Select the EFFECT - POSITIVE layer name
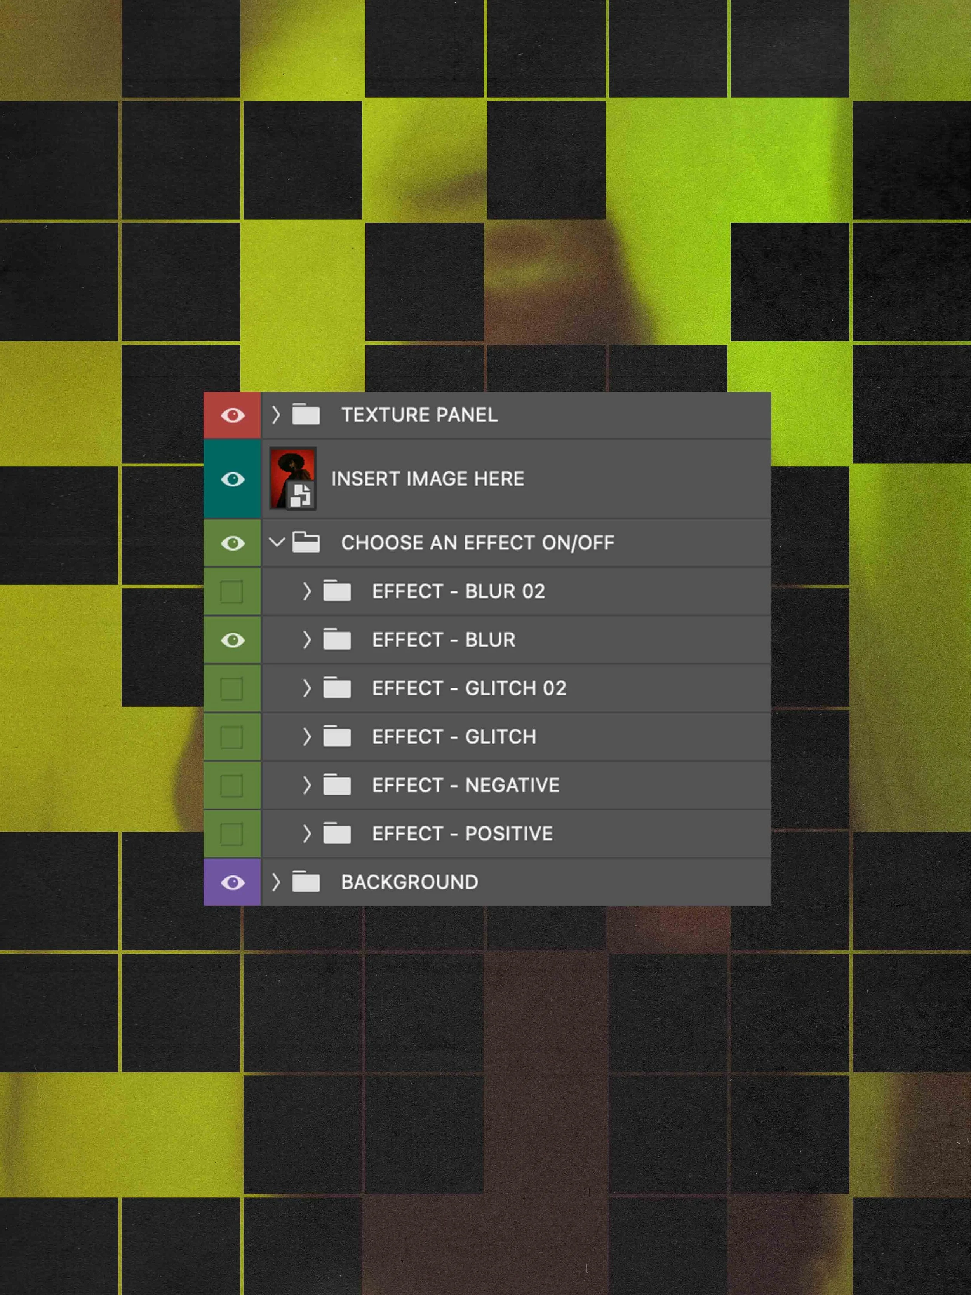The image size is (971, 1295). (462, 834)
